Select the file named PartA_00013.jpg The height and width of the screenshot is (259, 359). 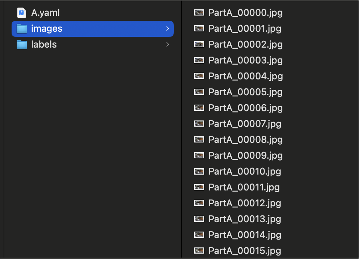click(x=245, y=219)
